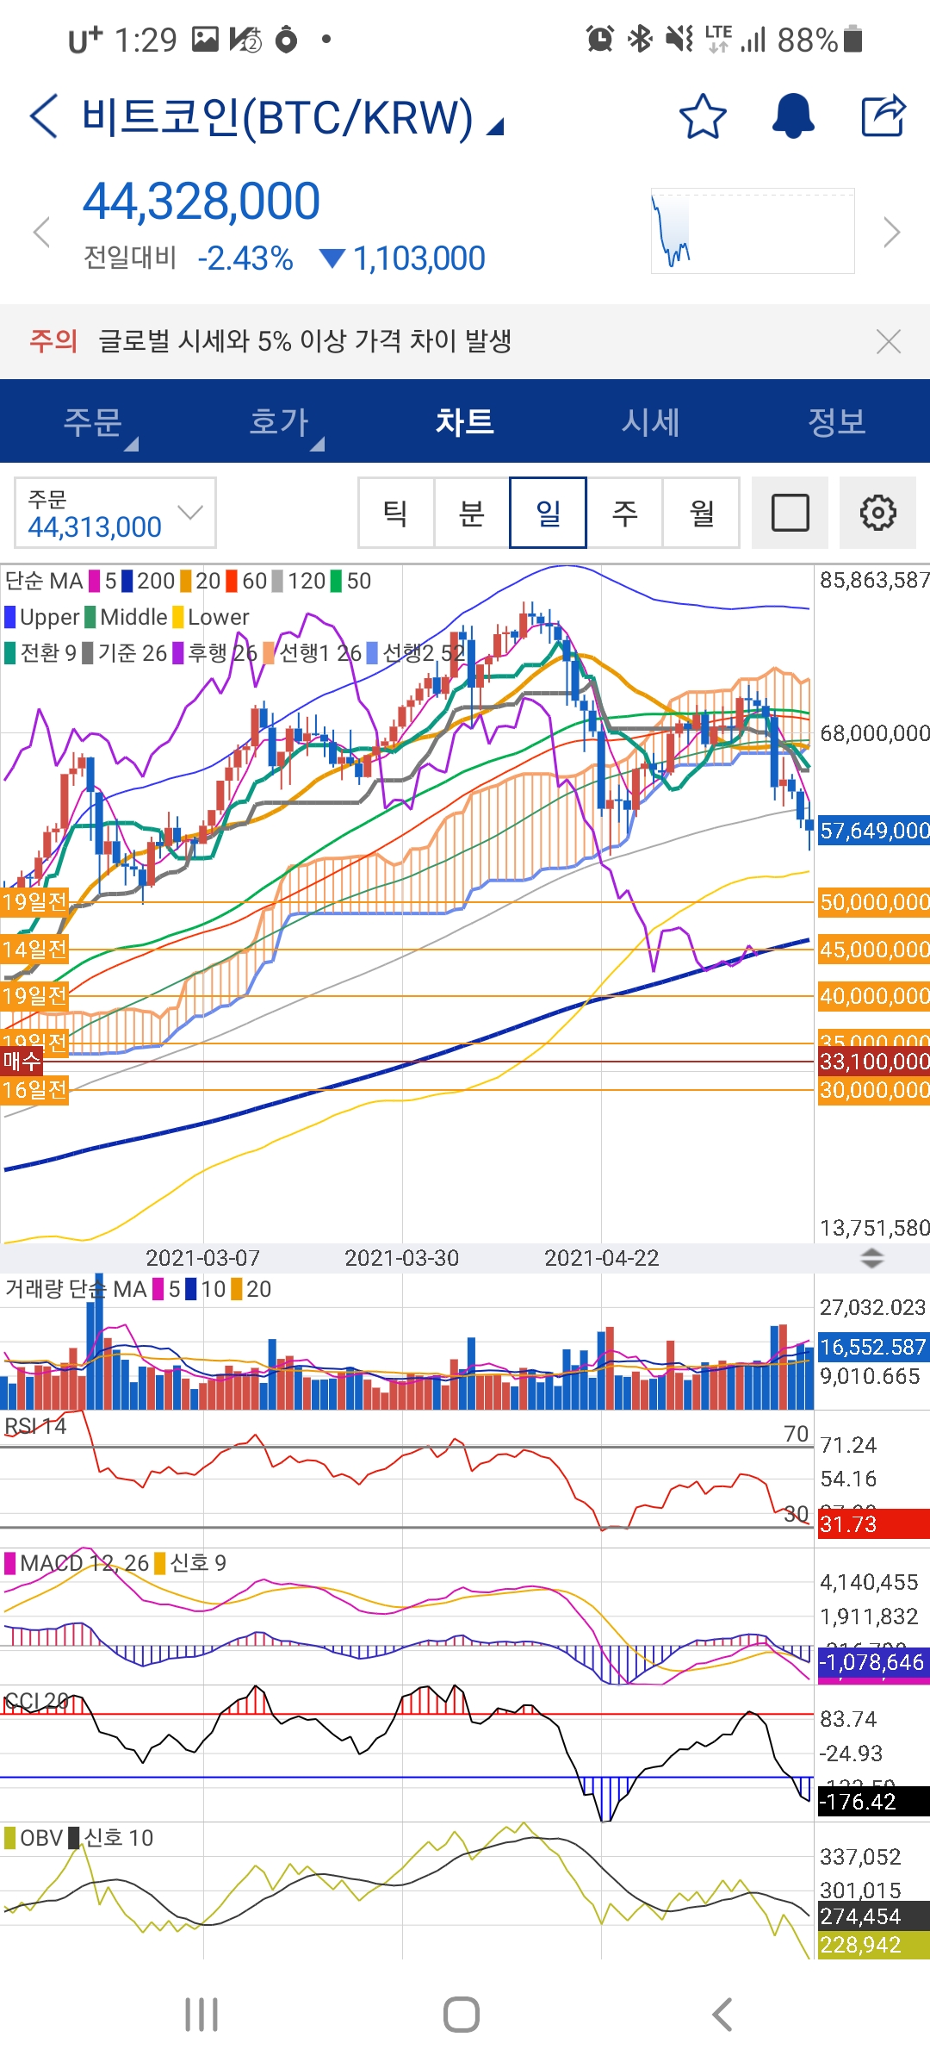This screenshot has height=2068, width=930.
Task: Select 일 daily chart interval
Action: tap(549, 513)
